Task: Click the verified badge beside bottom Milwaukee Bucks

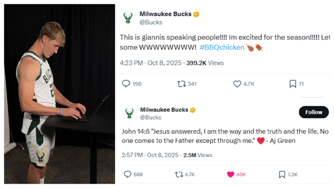Action: (x=193, y=110)
